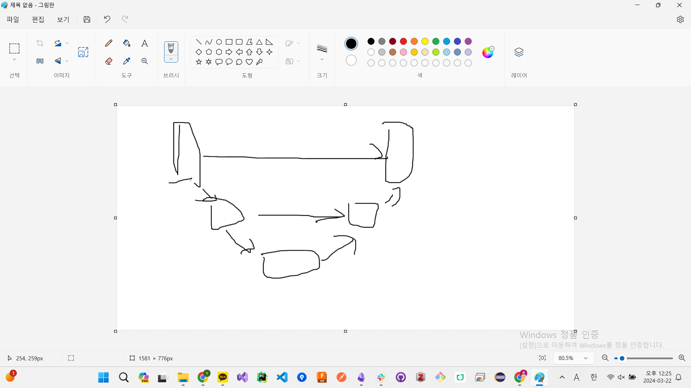The height and width of the screenshot is (388, 691).
Task: Select the primary black color circle
Action: (351, 44)
